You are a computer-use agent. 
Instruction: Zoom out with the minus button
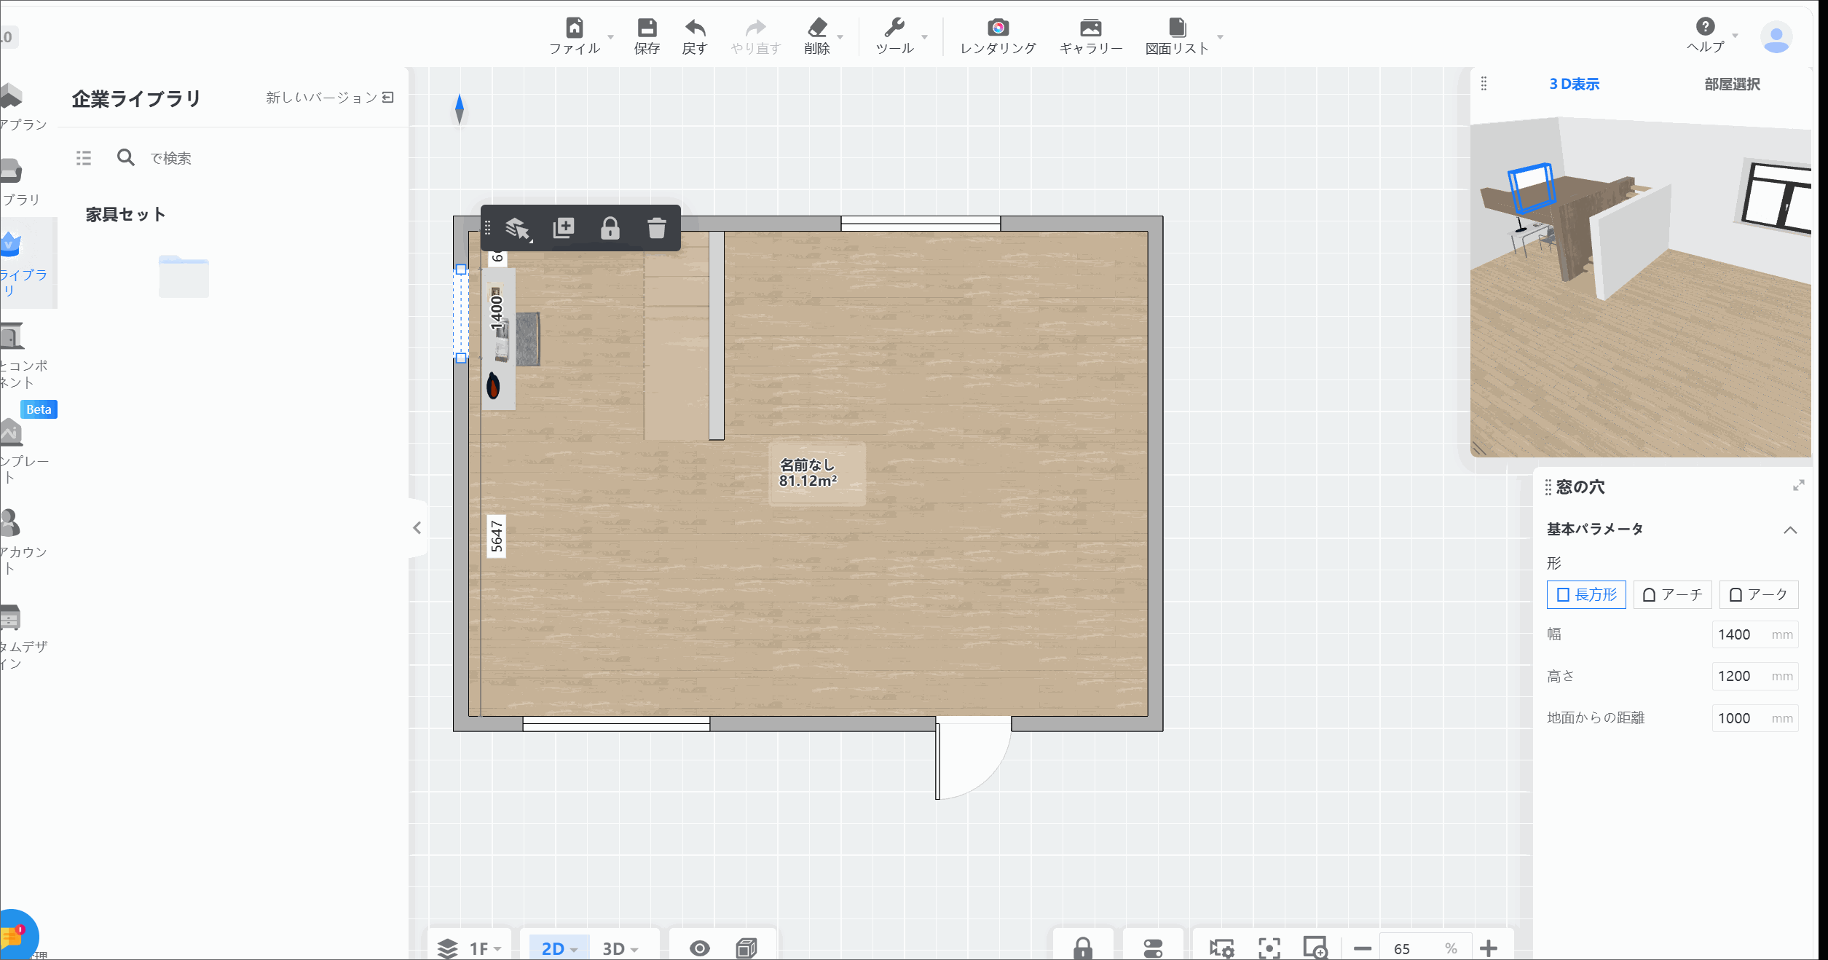1362,948
